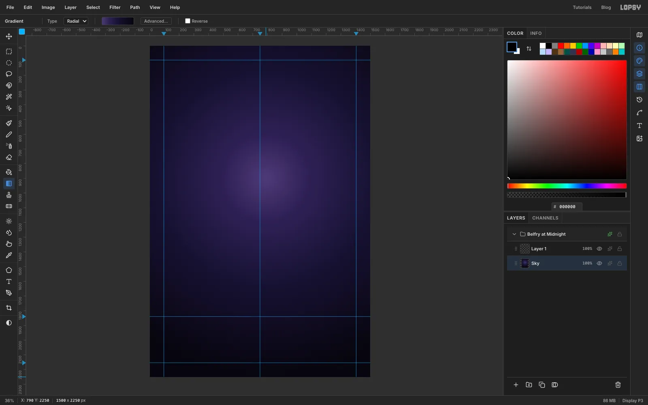The height and width of the screenshot is (405, 648).
Task: Switch to the Info tab
Action: pos(536,33)
